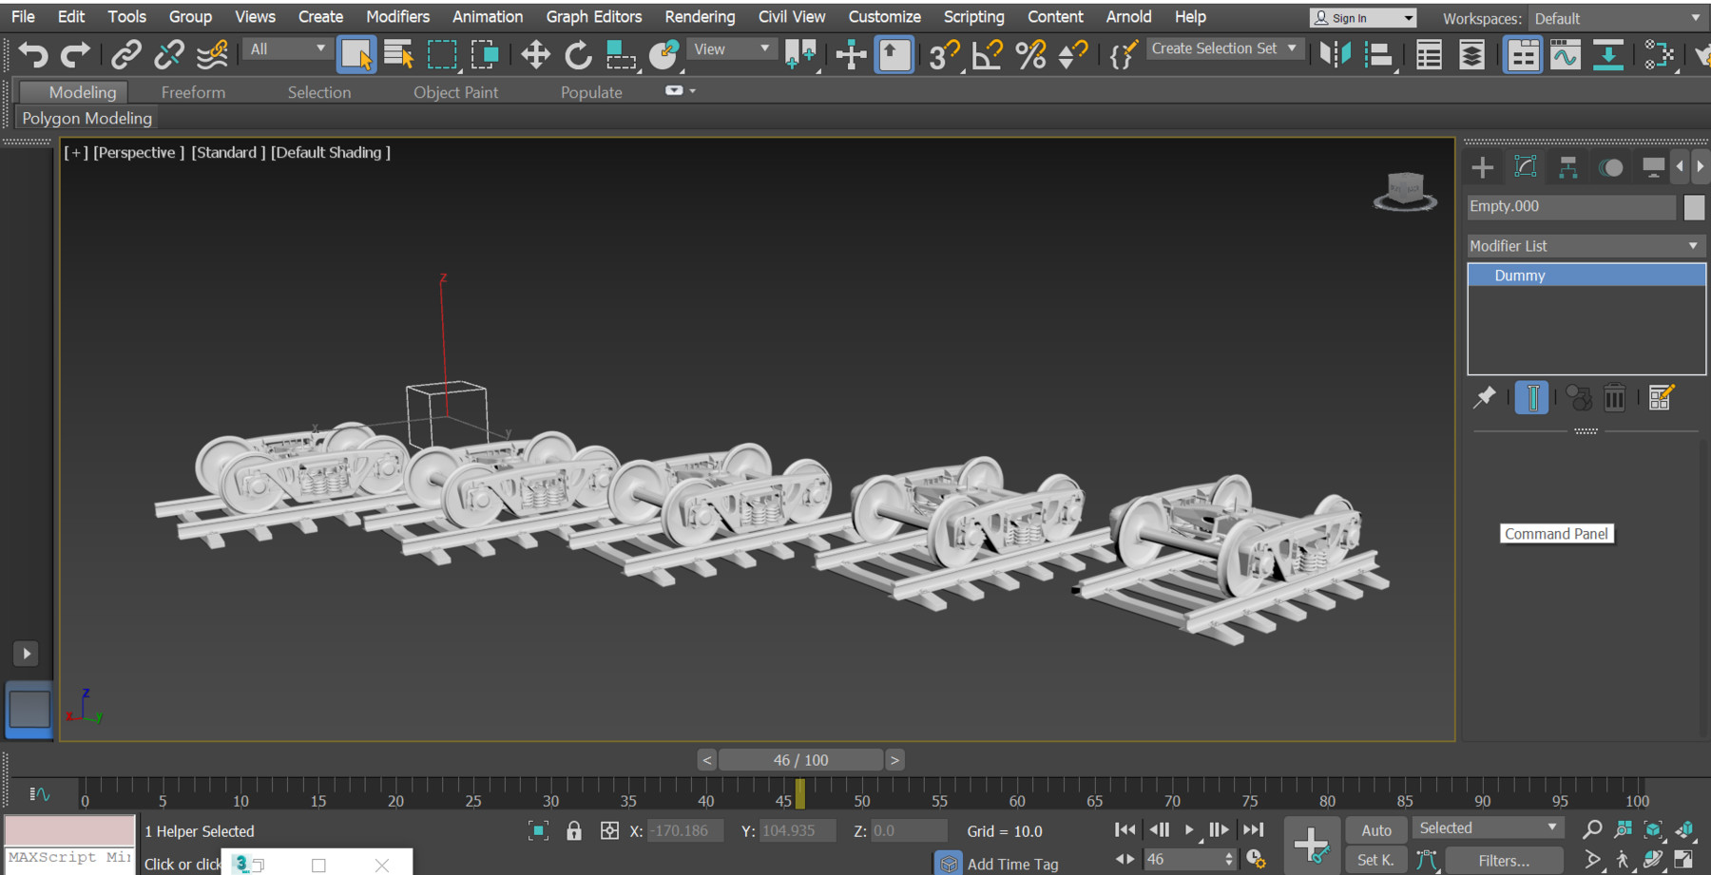
Task: Click the Undo icon
Action: (33, 54)
